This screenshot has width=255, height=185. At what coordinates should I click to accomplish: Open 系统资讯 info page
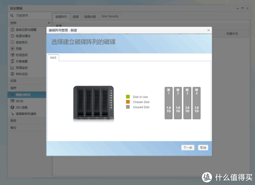point(22,42)
